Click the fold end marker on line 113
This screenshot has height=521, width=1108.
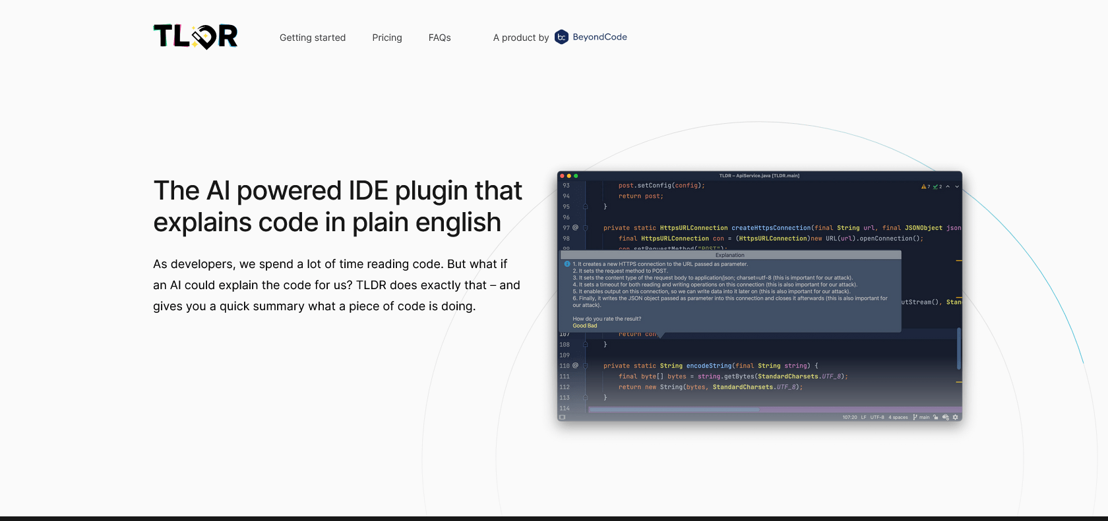585,397
